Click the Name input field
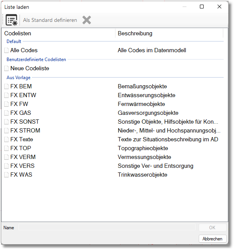This screenshot has height=250, width=234. [107, 228]
